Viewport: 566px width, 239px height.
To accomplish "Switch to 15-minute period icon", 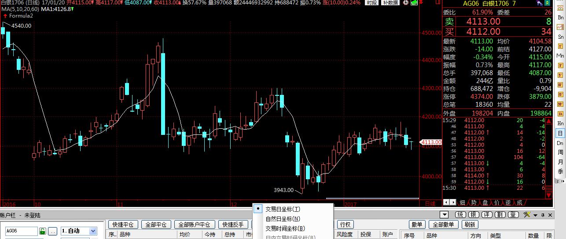I will pos(560,94).
